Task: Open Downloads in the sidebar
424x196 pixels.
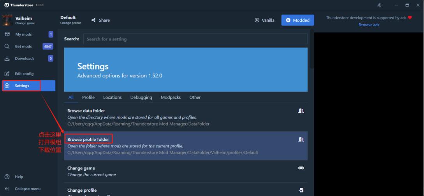Action: pyautogui.click(x=29, y=59)
